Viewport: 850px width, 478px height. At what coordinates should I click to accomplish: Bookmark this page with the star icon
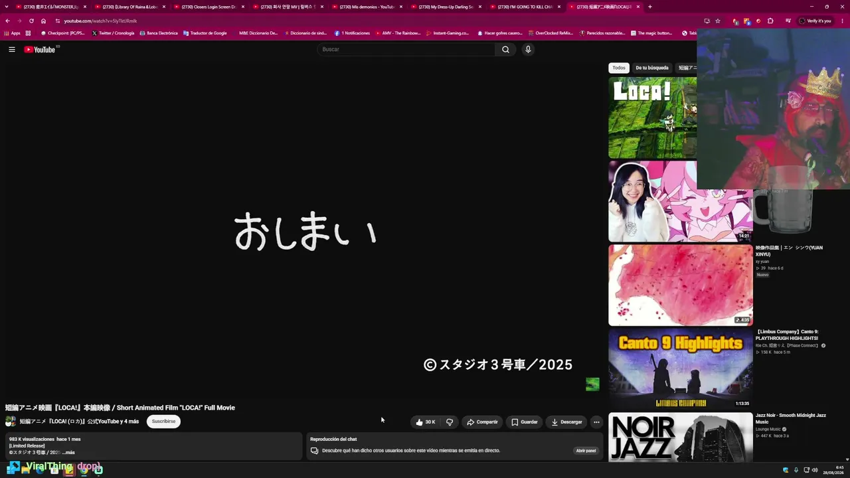(x=718, y=21)
